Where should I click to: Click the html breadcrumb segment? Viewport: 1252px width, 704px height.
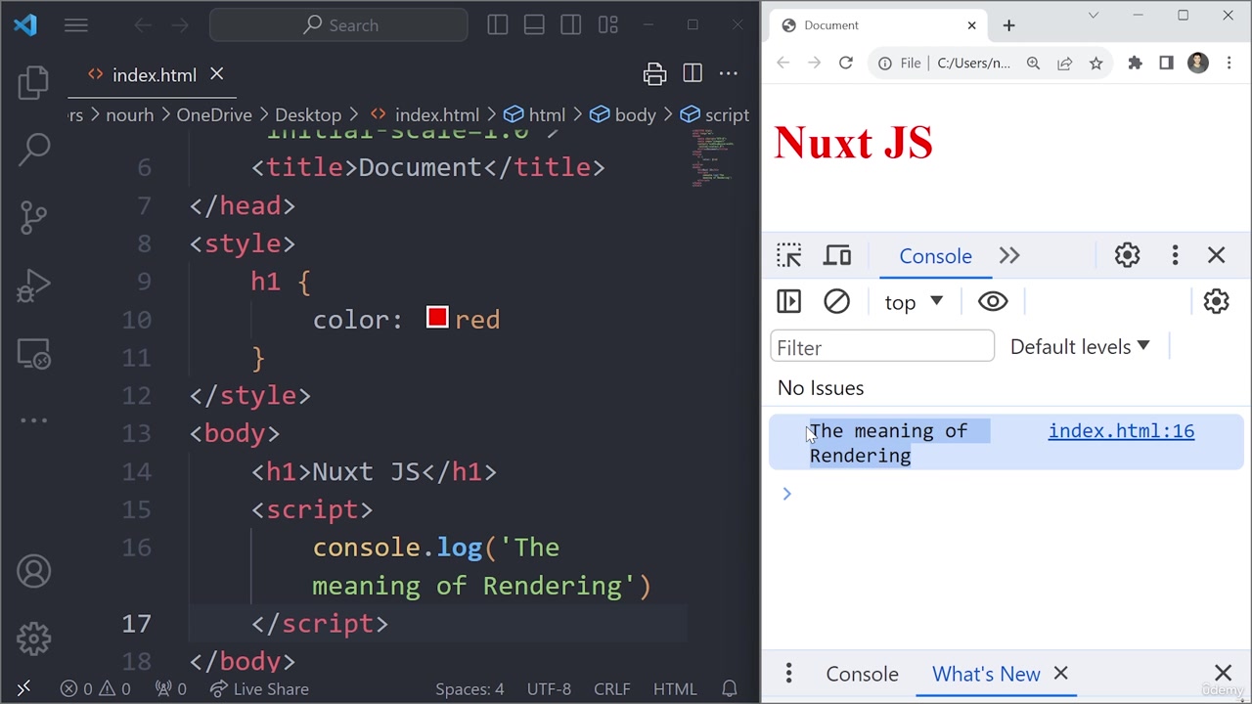(535, 115)
